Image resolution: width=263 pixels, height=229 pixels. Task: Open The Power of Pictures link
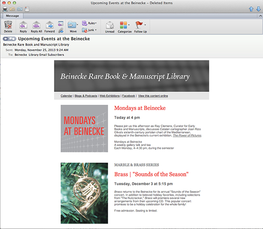[187, 135]
